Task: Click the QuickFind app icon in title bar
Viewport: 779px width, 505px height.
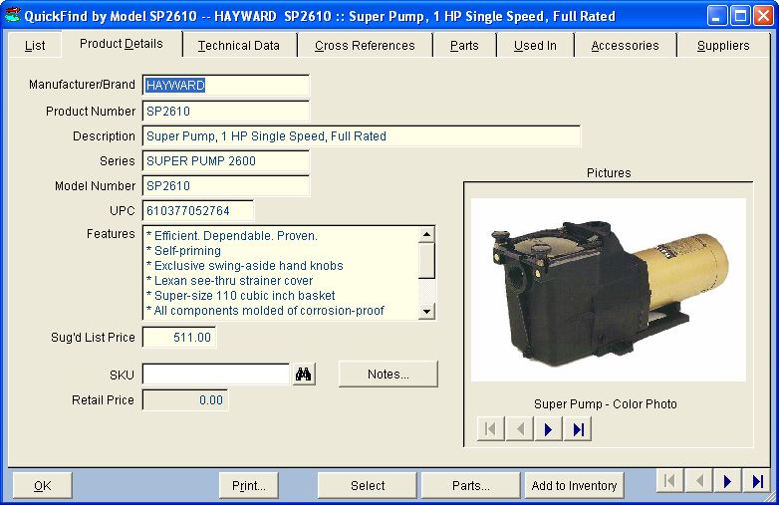Action: pyautogui.click(x=12, y=15)
